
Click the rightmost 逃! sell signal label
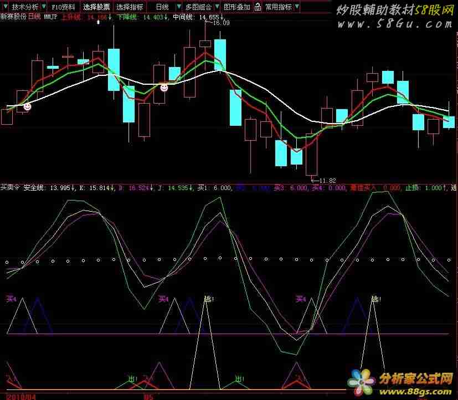point(376,299)
